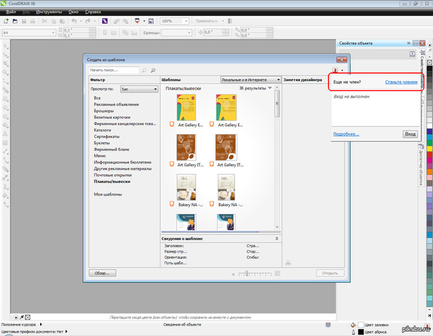Click the no-color X box in document palette
This screenshot has height=336, width=433.
tap(28, 317)
